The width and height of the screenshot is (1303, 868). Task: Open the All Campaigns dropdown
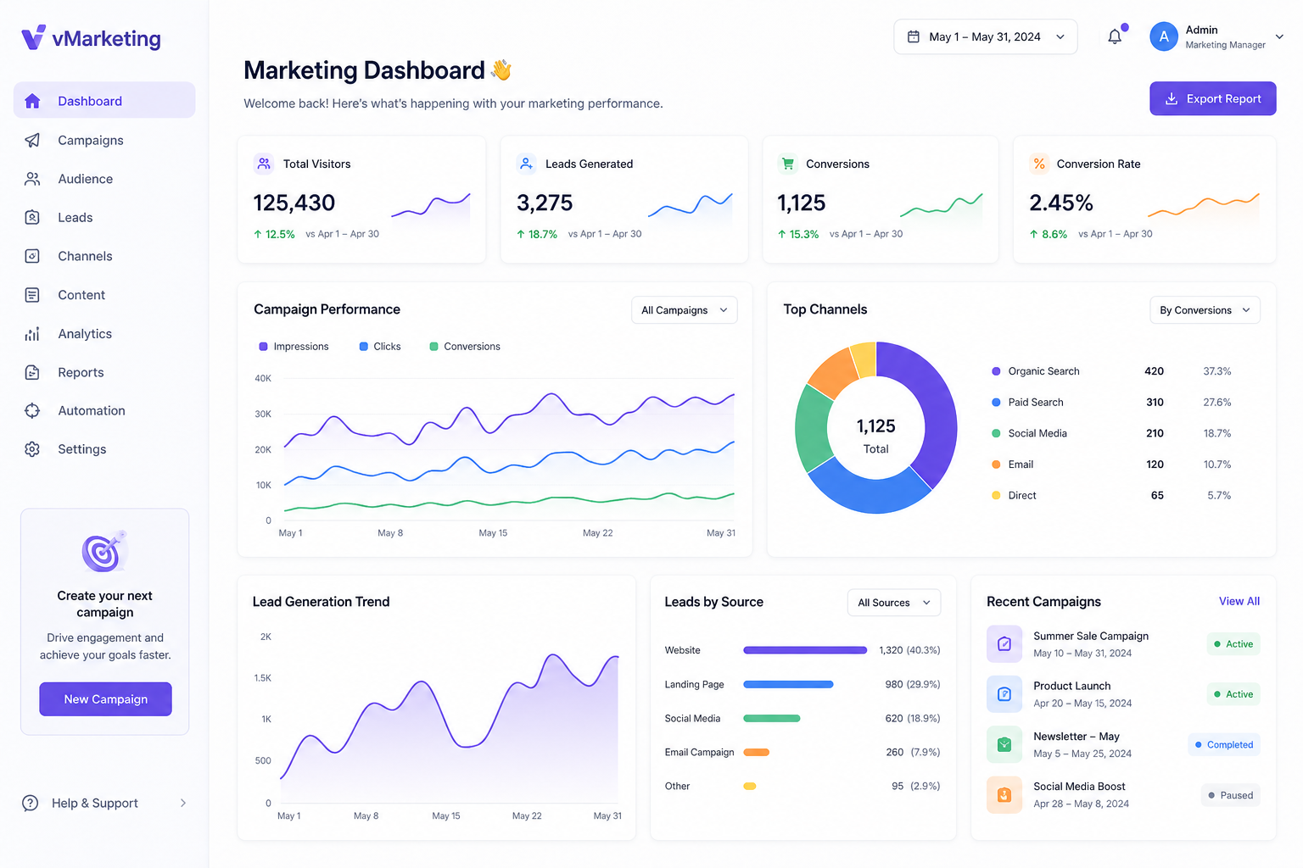click(x=684, y=310)
